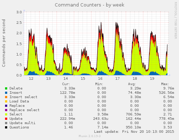Screen dimensions: 179x140
Task: Click the 'Cur:' column header
Action: 66,84
